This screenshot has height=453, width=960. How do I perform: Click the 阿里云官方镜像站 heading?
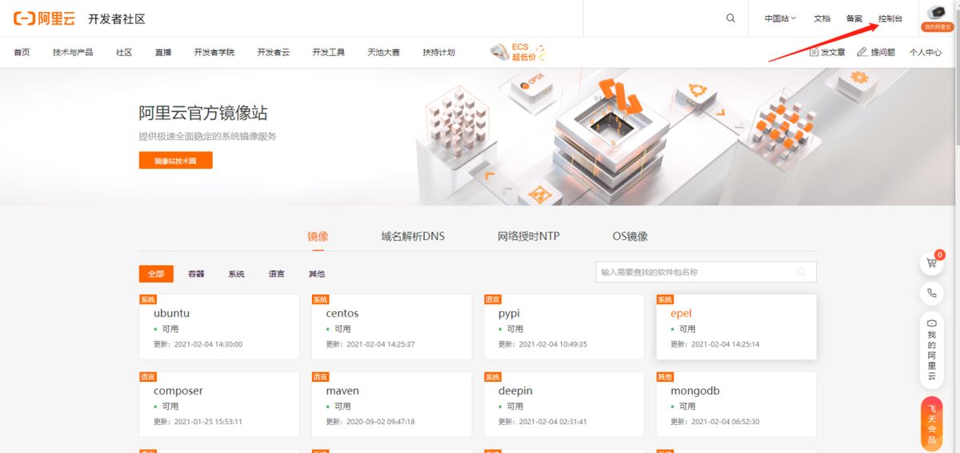click(x=203, y=113)
